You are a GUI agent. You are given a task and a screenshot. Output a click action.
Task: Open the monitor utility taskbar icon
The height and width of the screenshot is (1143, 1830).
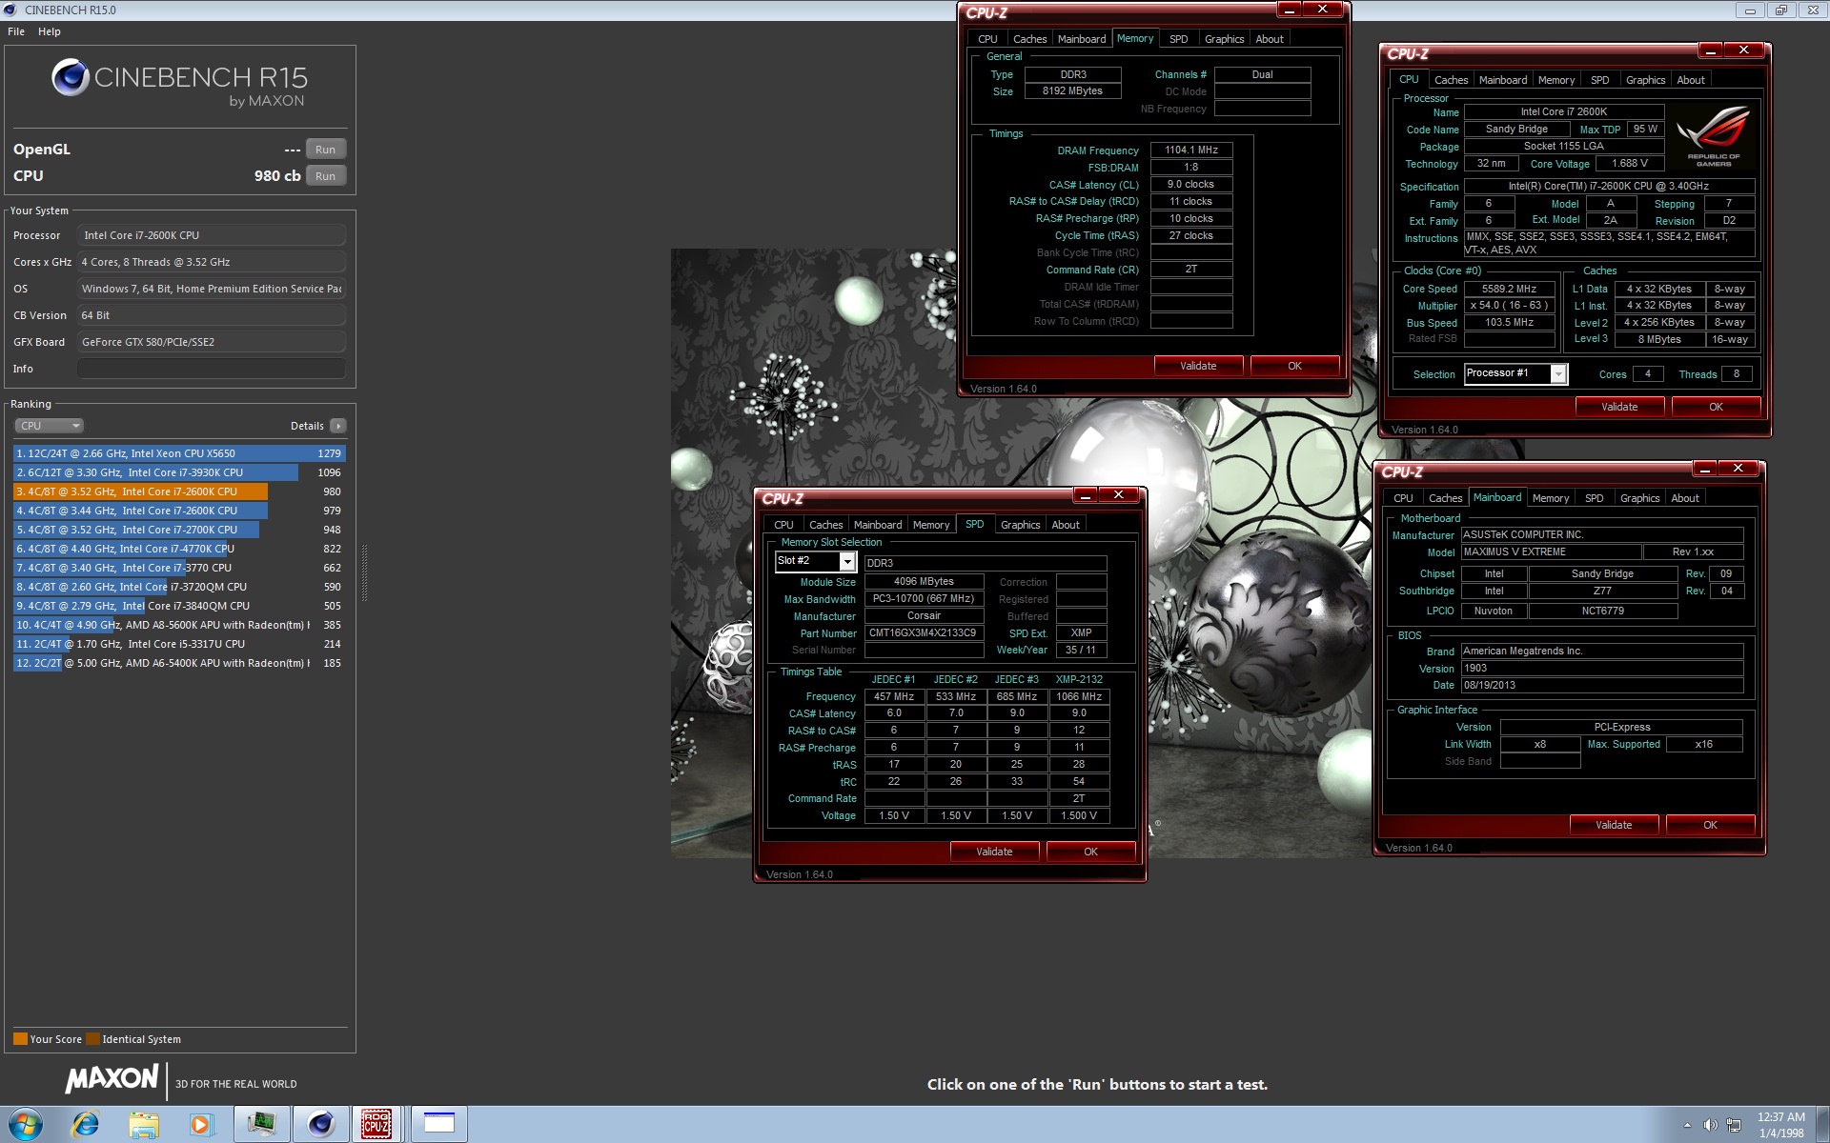pos(262,1125)
